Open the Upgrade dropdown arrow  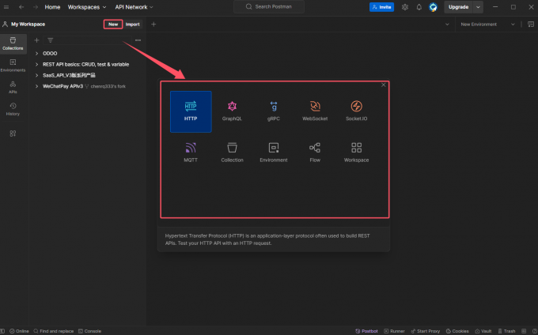click(x=478, y=7)
